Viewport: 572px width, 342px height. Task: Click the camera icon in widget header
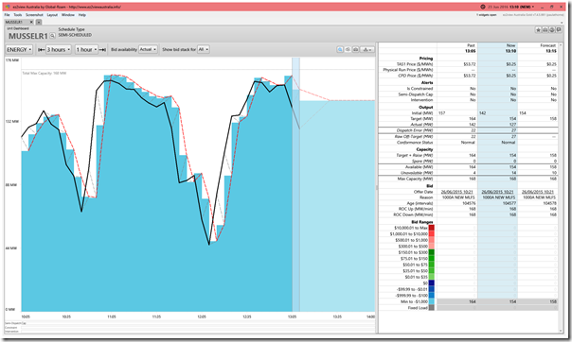[545, 30]
